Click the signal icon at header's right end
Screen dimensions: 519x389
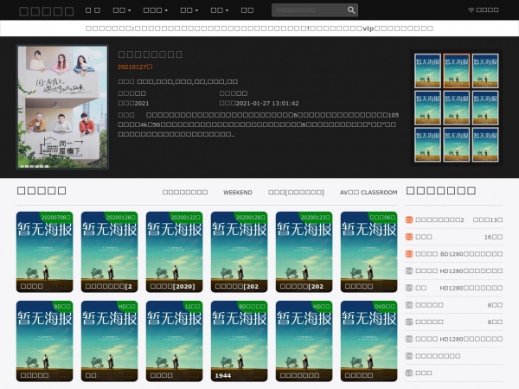pos(471,10)
